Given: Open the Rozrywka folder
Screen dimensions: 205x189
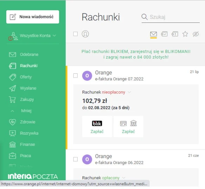Looking at the screenshot, I should (29, 133).
